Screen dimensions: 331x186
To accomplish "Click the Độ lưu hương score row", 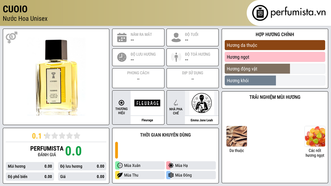I will click(82, 166).
